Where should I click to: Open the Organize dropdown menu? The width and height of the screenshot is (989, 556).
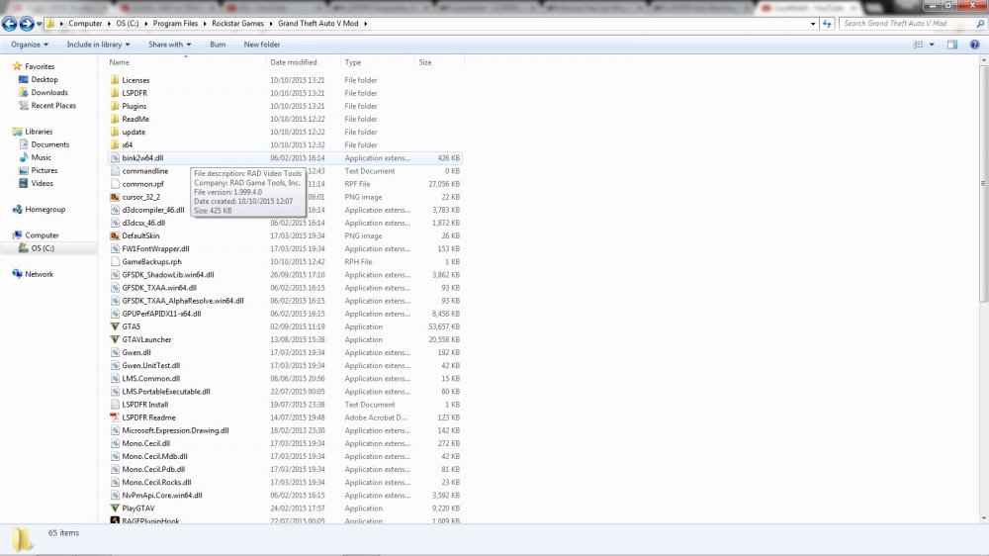click(x=29, y=45)
